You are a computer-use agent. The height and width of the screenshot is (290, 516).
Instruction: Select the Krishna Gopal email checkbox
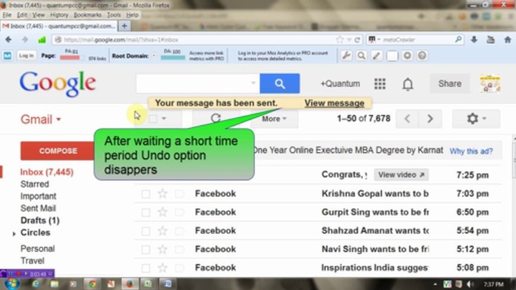[x=146, y=194]
